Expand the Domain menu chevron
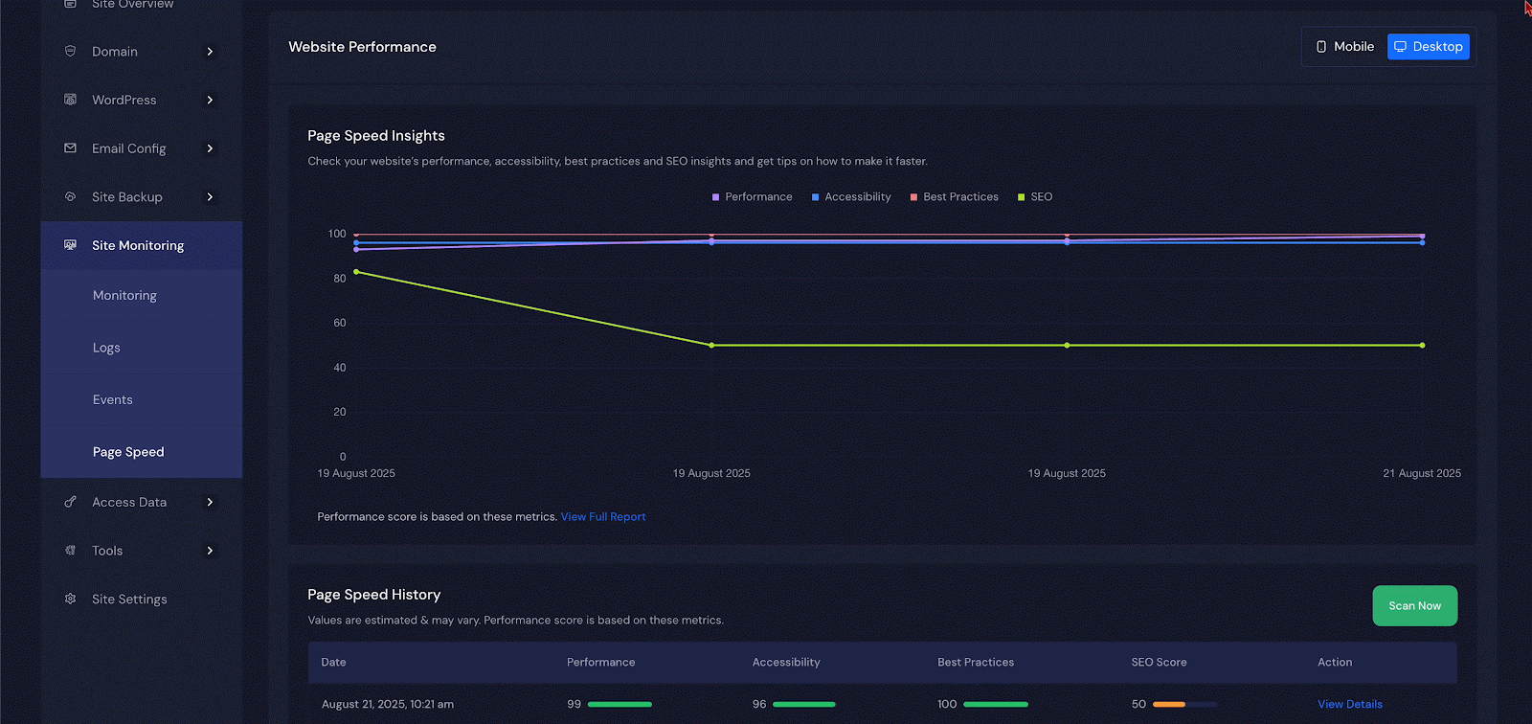 click(x=210, y=52)
